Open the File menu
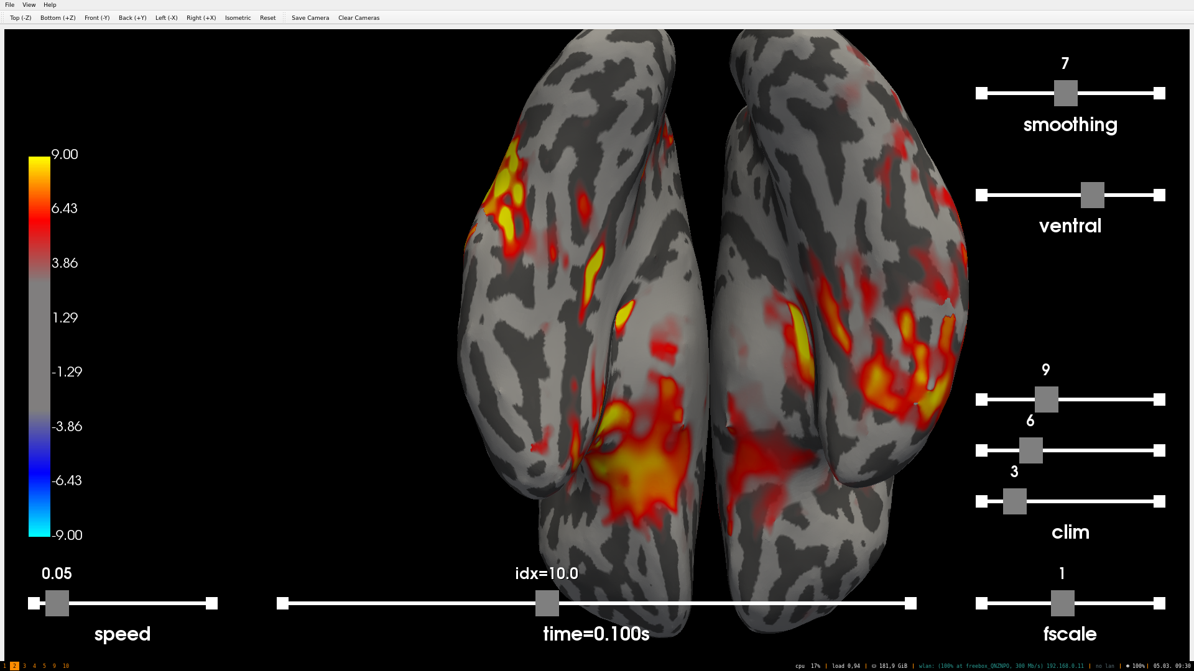Viewport: 1194px width, 671px height. click(10, 5)
